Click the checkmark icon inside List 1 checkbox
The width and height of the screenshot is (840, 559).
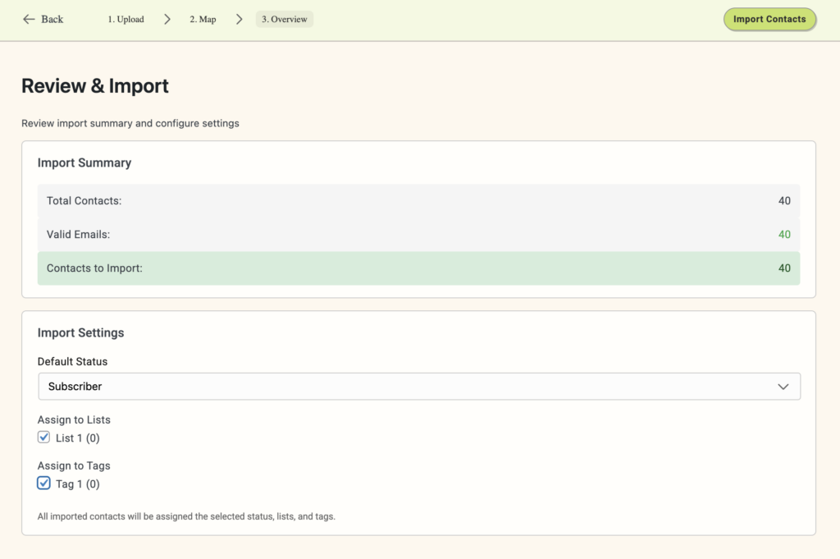pos(43,437)
